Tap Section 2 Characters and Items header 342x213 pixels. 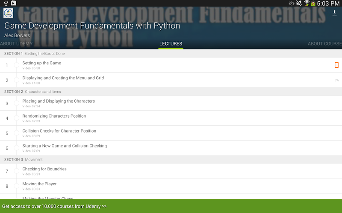click(171, 92)
